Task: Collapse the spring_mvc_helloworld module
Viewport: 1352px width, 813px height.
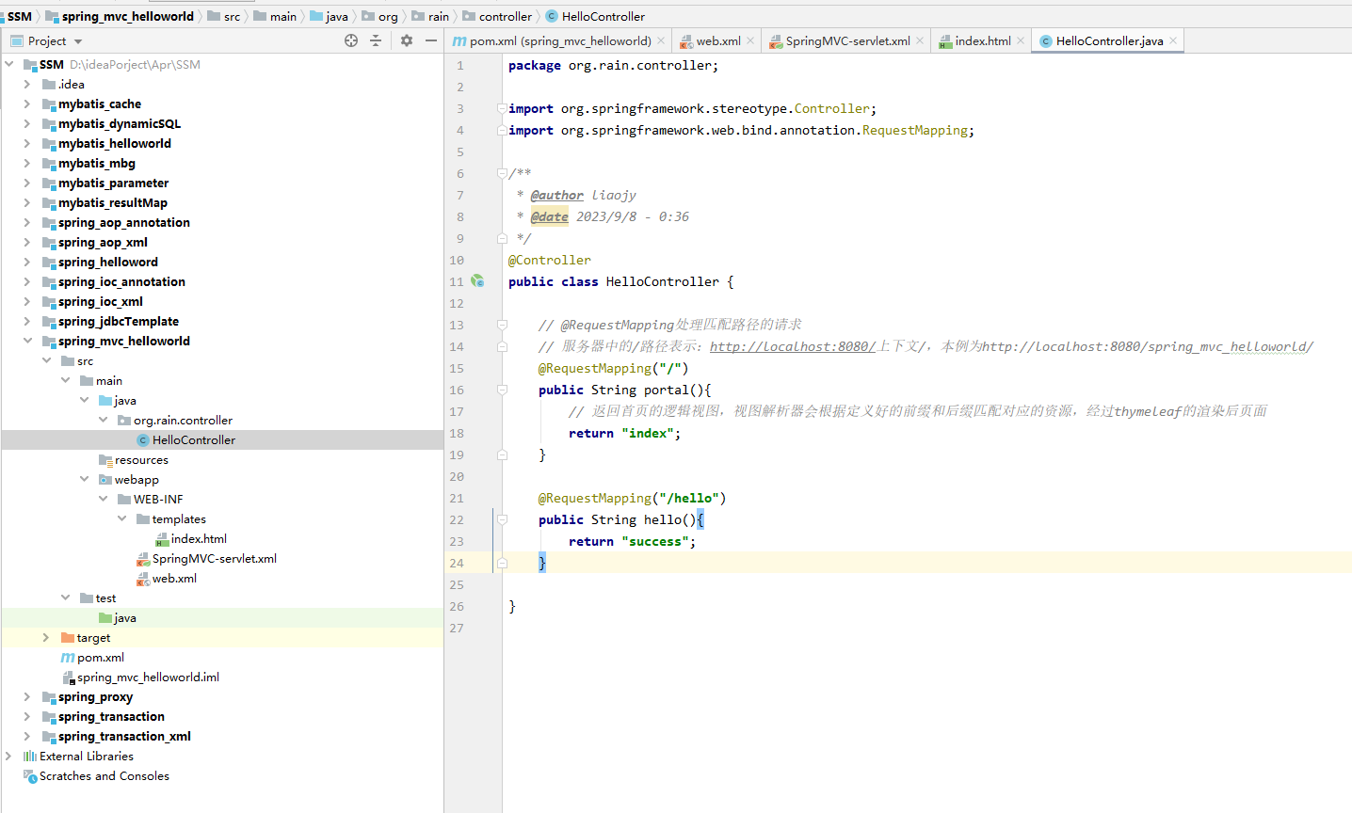Action: tap(27, 341)
